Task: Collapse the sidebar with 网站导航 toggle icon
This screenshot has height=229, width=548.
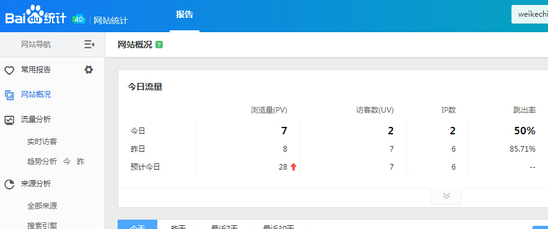Action: coord(89,45)
